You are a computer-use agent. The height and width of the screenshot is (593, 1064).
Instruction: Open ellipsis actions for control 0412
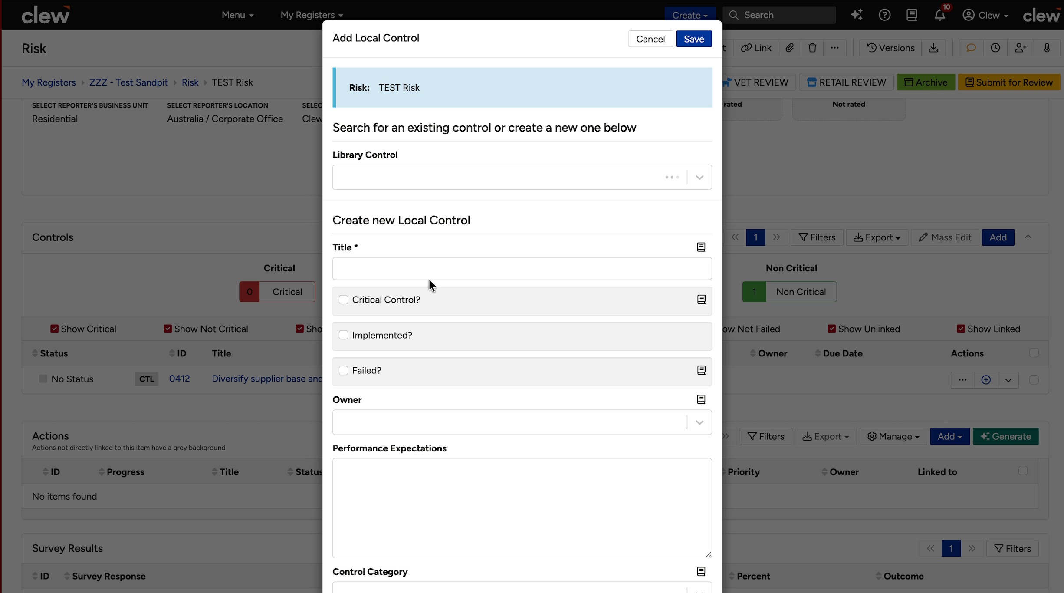[x=962, y=380]
